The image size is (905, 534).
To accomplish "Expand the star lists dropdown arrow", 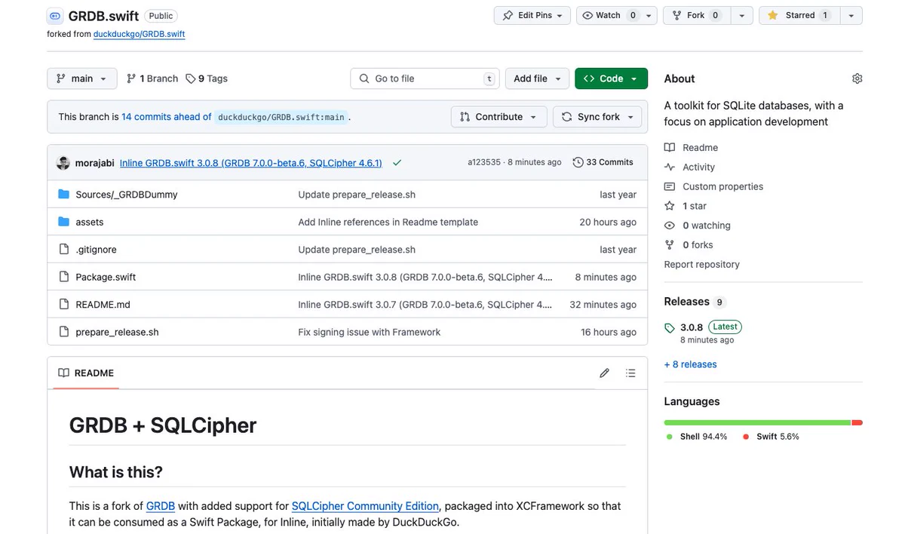I will (851, 15).
